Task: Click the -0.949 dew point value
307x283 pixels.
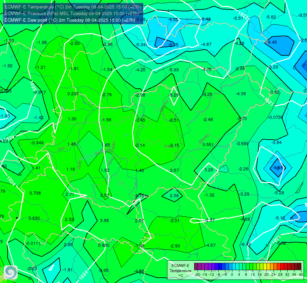Action: click(37, 143)
